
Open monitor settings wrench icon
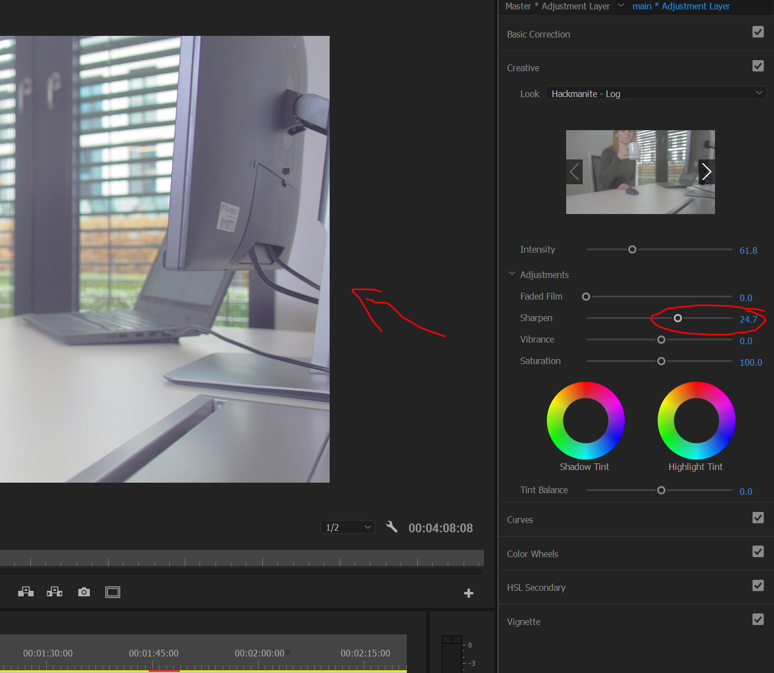tap(391, 527)
